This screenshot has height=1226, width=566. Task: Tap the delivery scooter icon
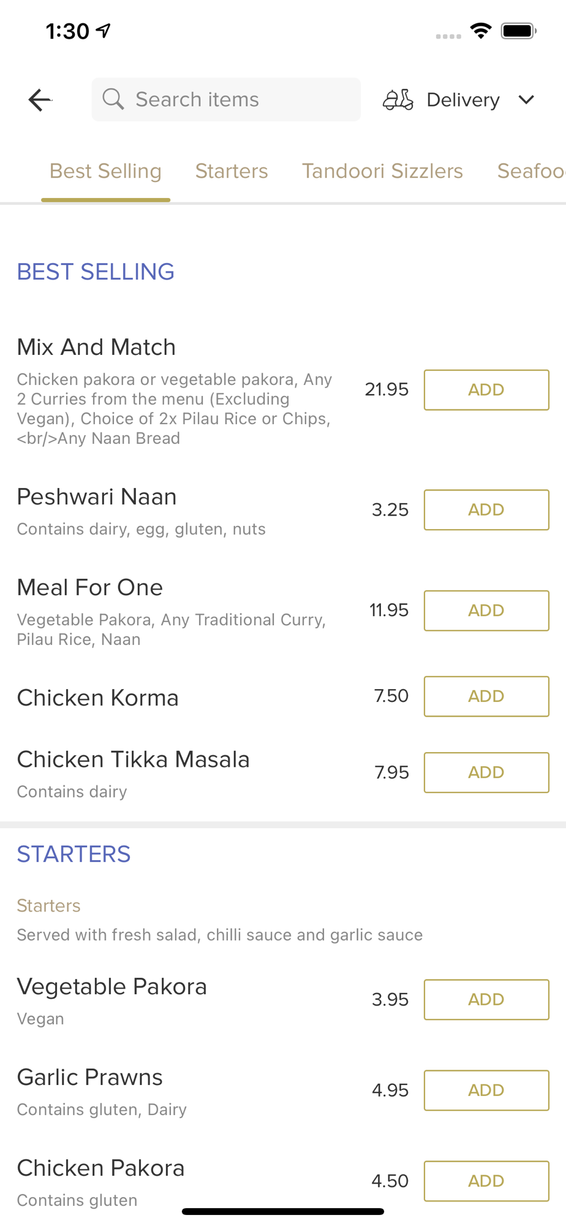point(398,99)
